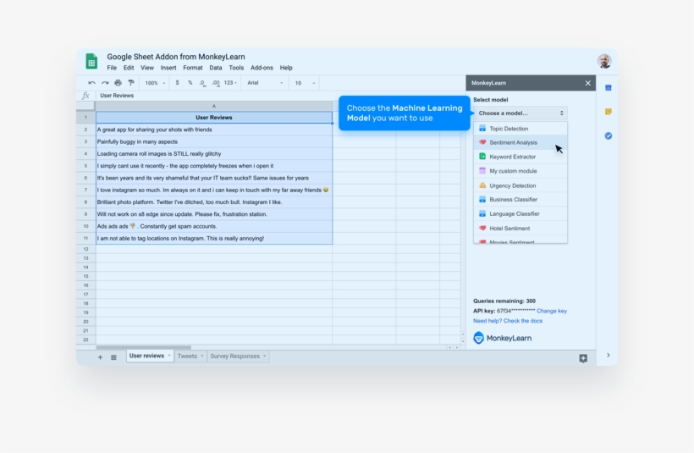Open the Help menu
694x453 pixels.
pos(286,68)
